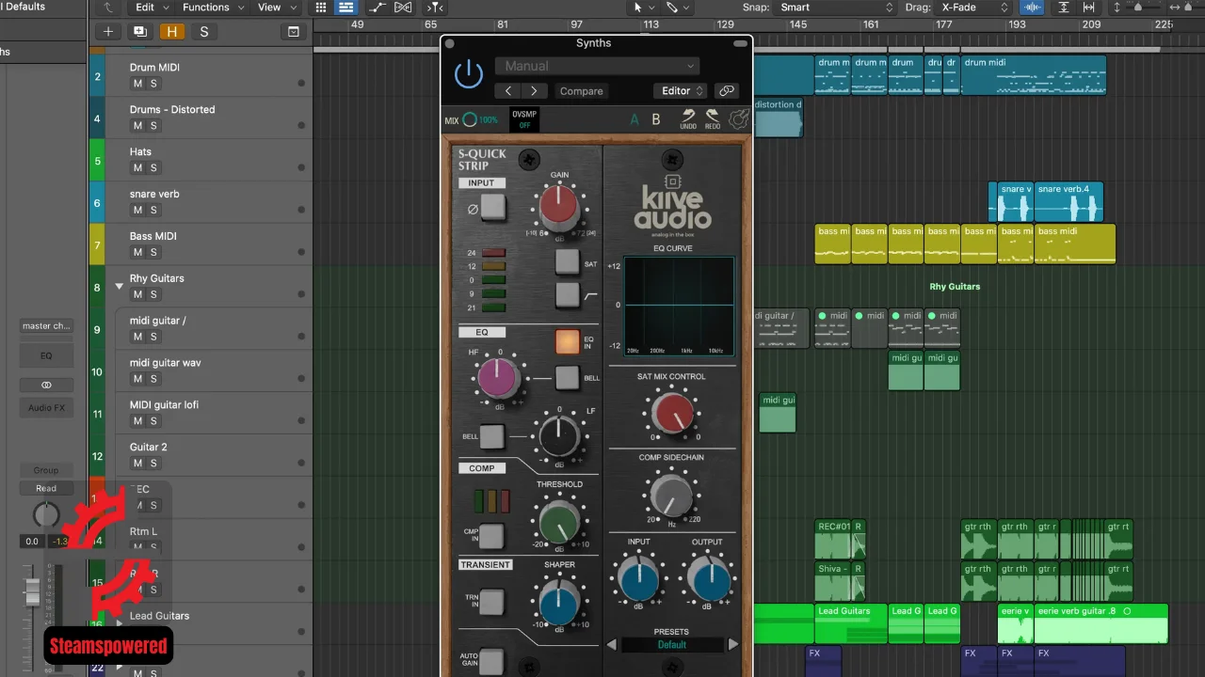Click the red GAIN knob
Screen dimensions: 1205x677
[558, 204]
